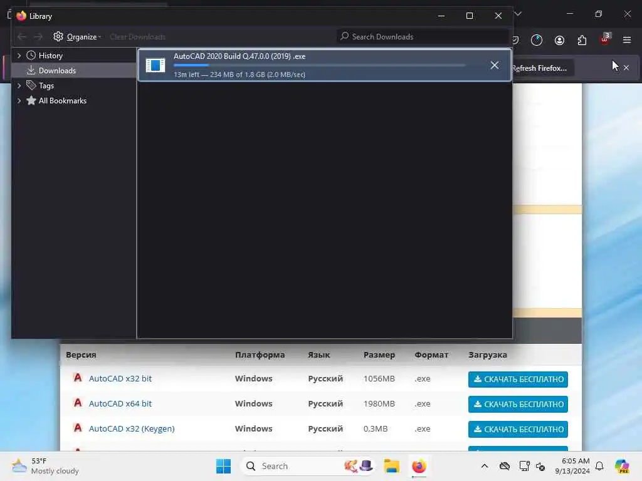Click AutoCAD logo in x32 bit row

pos(77,378)
